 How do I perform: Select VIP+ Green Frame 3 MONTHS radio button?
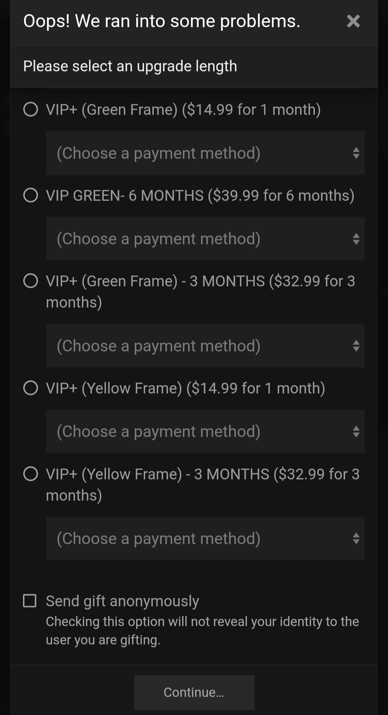pos(31,281)
